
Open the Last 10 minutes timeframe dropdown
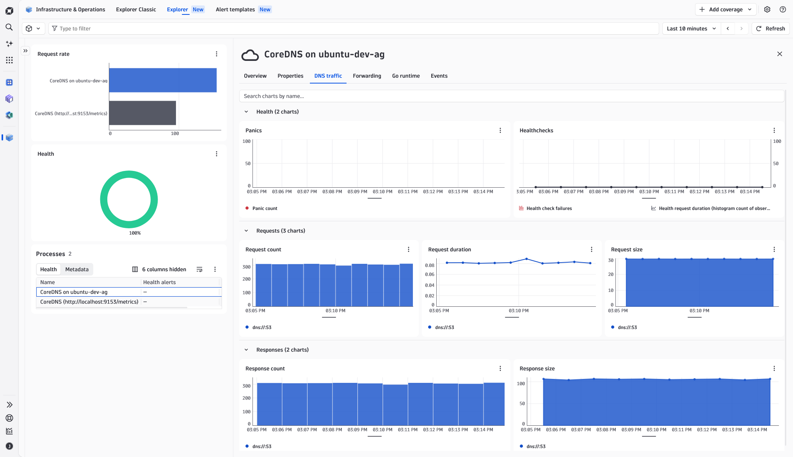pos(691,28)
